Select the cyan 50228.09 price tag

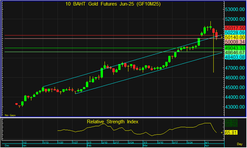tap(235, 33)
